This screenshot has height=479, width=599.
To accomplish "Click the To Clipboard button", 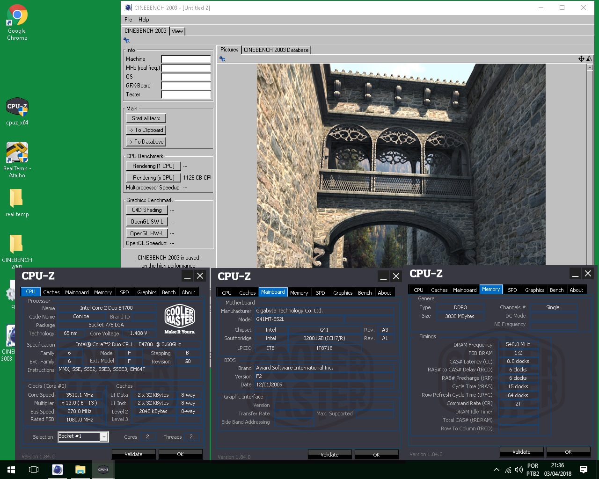I will [146, 130].
